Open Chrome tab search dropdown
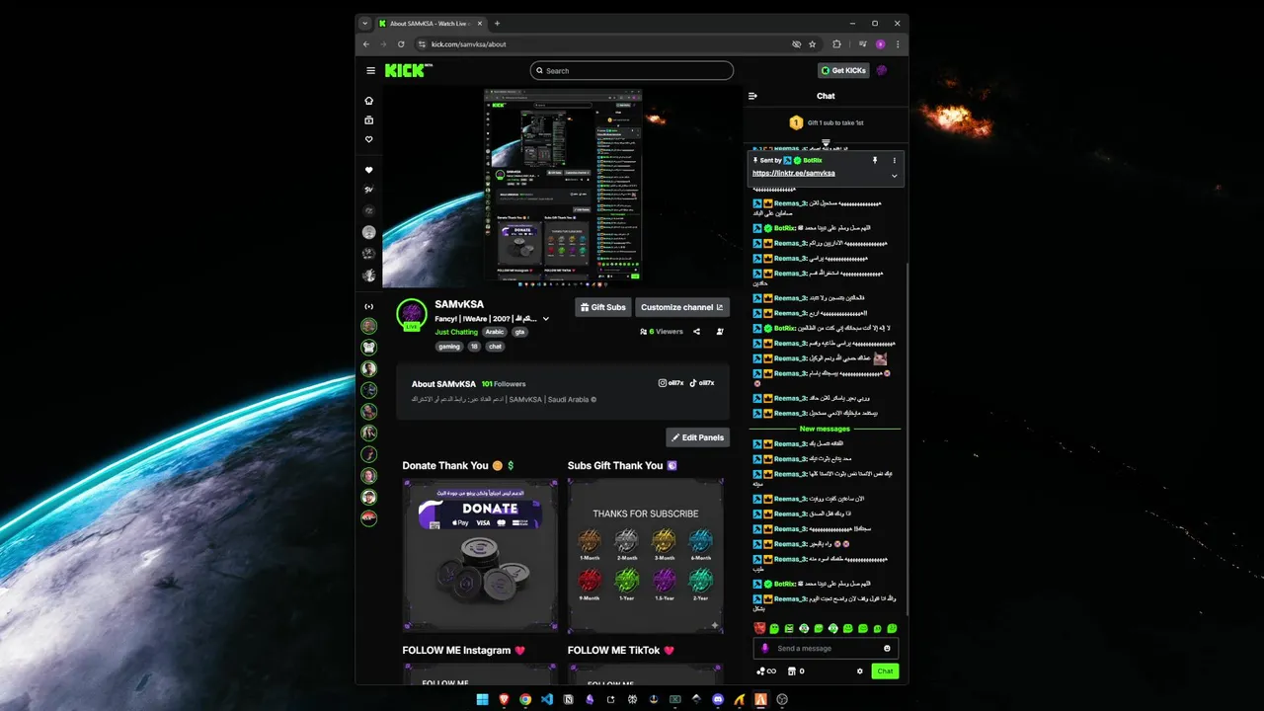This screenshot has height=711, width=1264. tap(365, 23)
